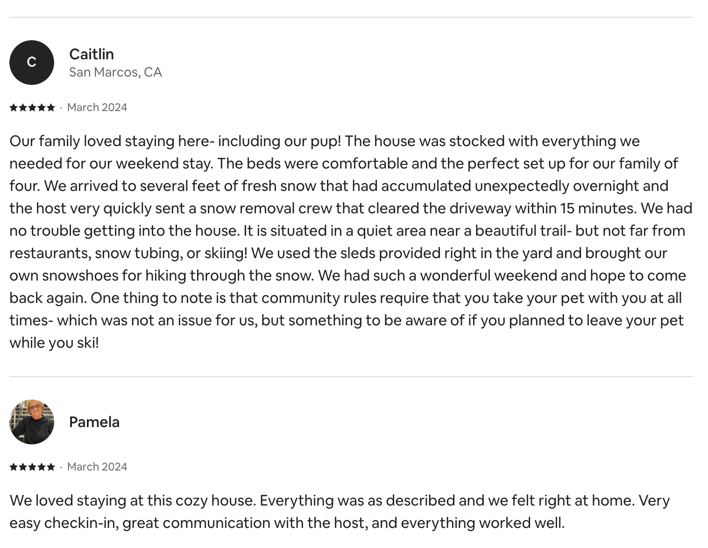
Task: Click the March 2024 date on Pamela's review
Action: (x=97, y=467)
